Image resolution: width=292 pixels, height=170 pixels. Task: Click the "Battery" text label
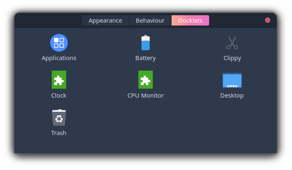click(146, 58)
